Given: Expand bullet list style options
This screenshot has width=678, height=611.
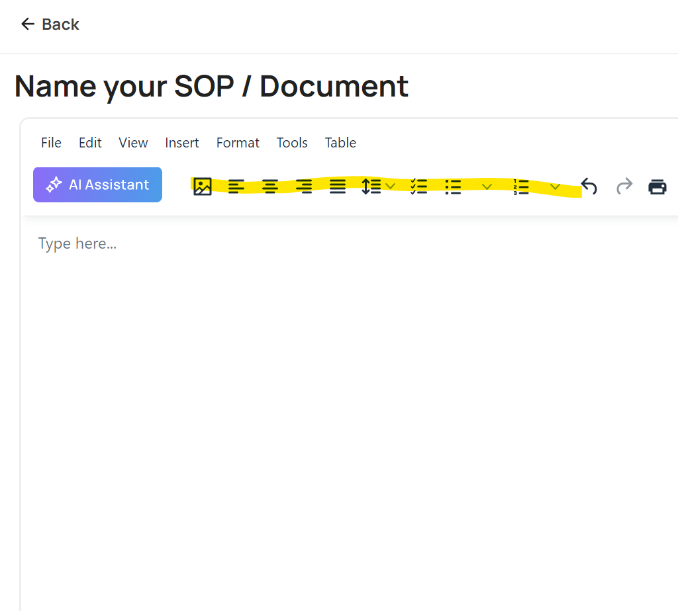Looking at the screenshot, I should [x=487, y=187].
